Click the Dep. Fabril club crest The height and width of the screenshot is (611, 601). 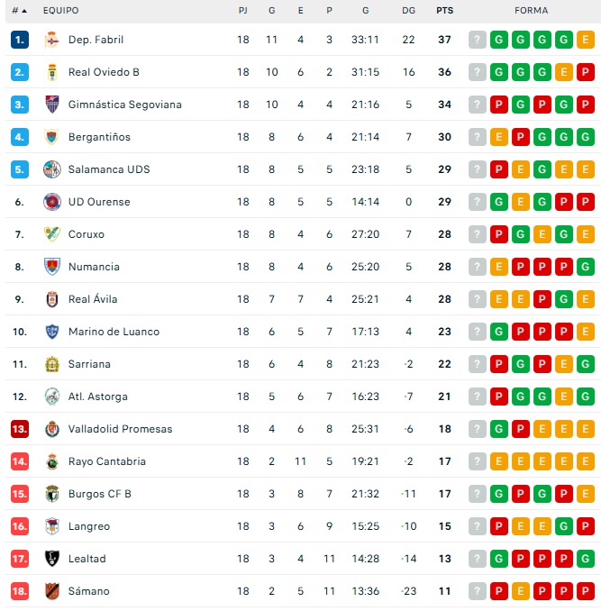click(51, 40)
